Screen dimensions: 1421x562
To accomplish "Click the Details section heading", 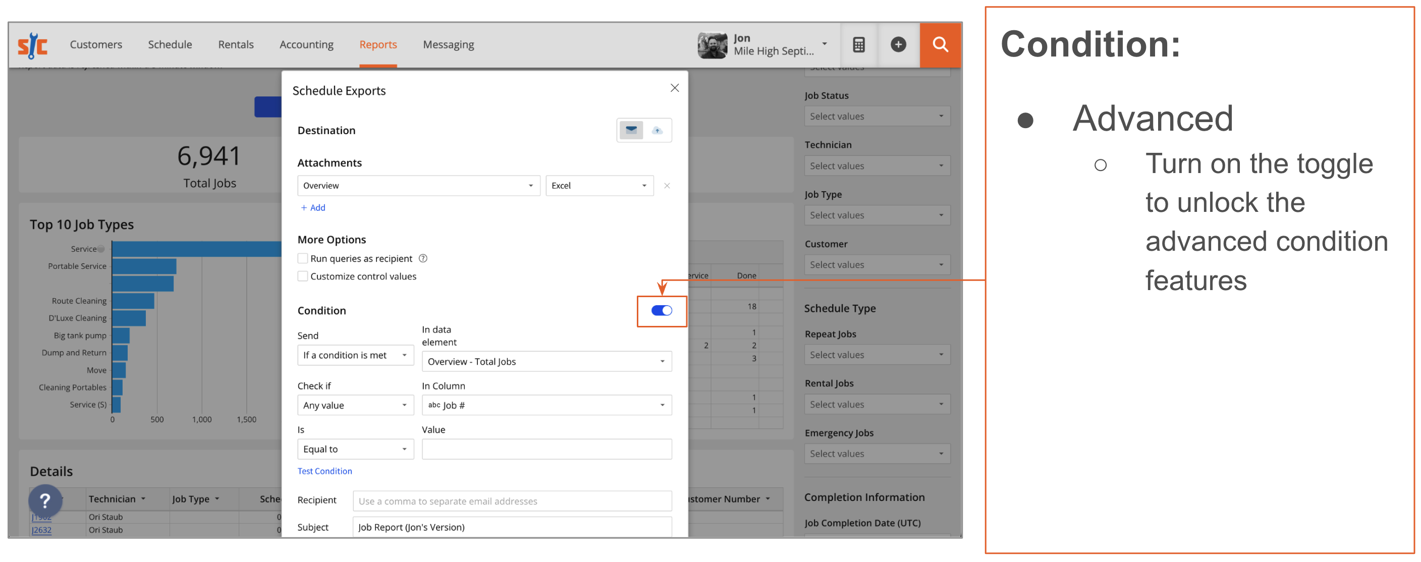I will click(x=51, y=472).
